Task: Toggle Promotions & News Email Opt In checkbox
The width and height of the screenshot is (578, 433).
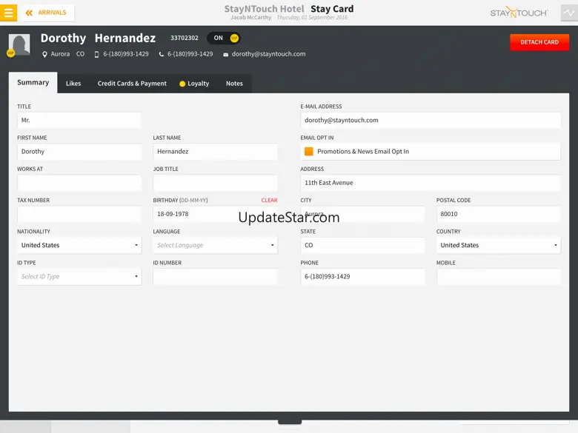Action: (309, 151)
